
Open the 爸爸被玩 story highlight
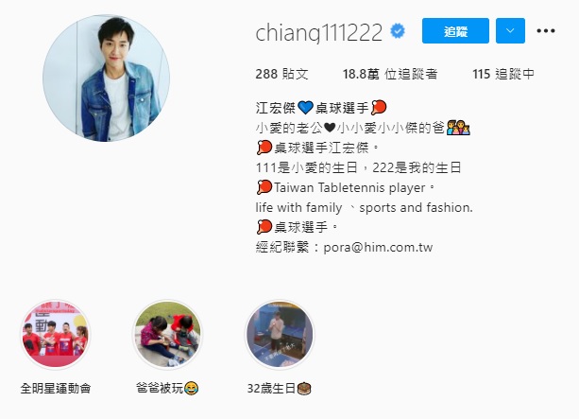click(168, 334)
